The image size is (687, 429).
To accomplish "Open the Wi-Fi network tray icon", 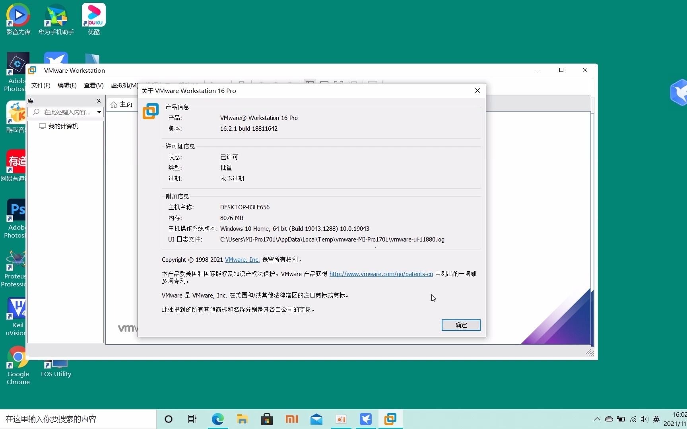I will pos(633,419).
